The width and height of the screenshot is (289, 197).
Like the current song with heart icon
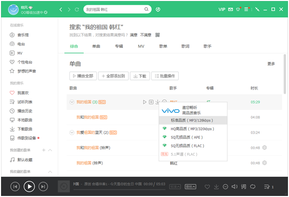click(x=207, y=187)
